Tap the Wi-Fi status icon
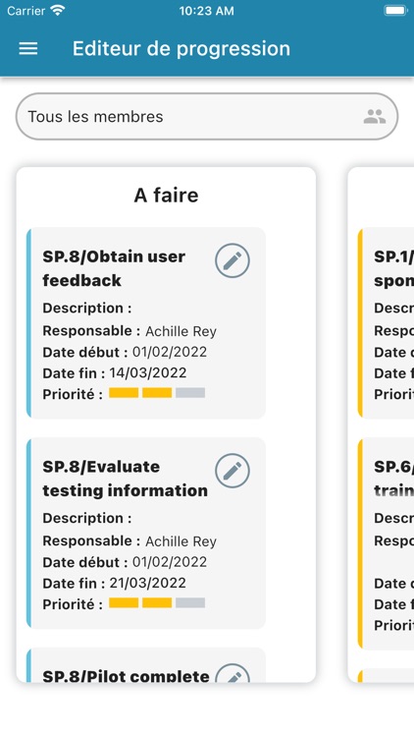Screen dimensions: 414x737 pyautogui.click(x=58, y=11)
